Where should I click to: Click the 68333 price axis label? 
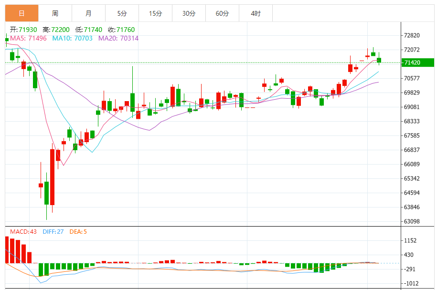[x=412, y=121]
